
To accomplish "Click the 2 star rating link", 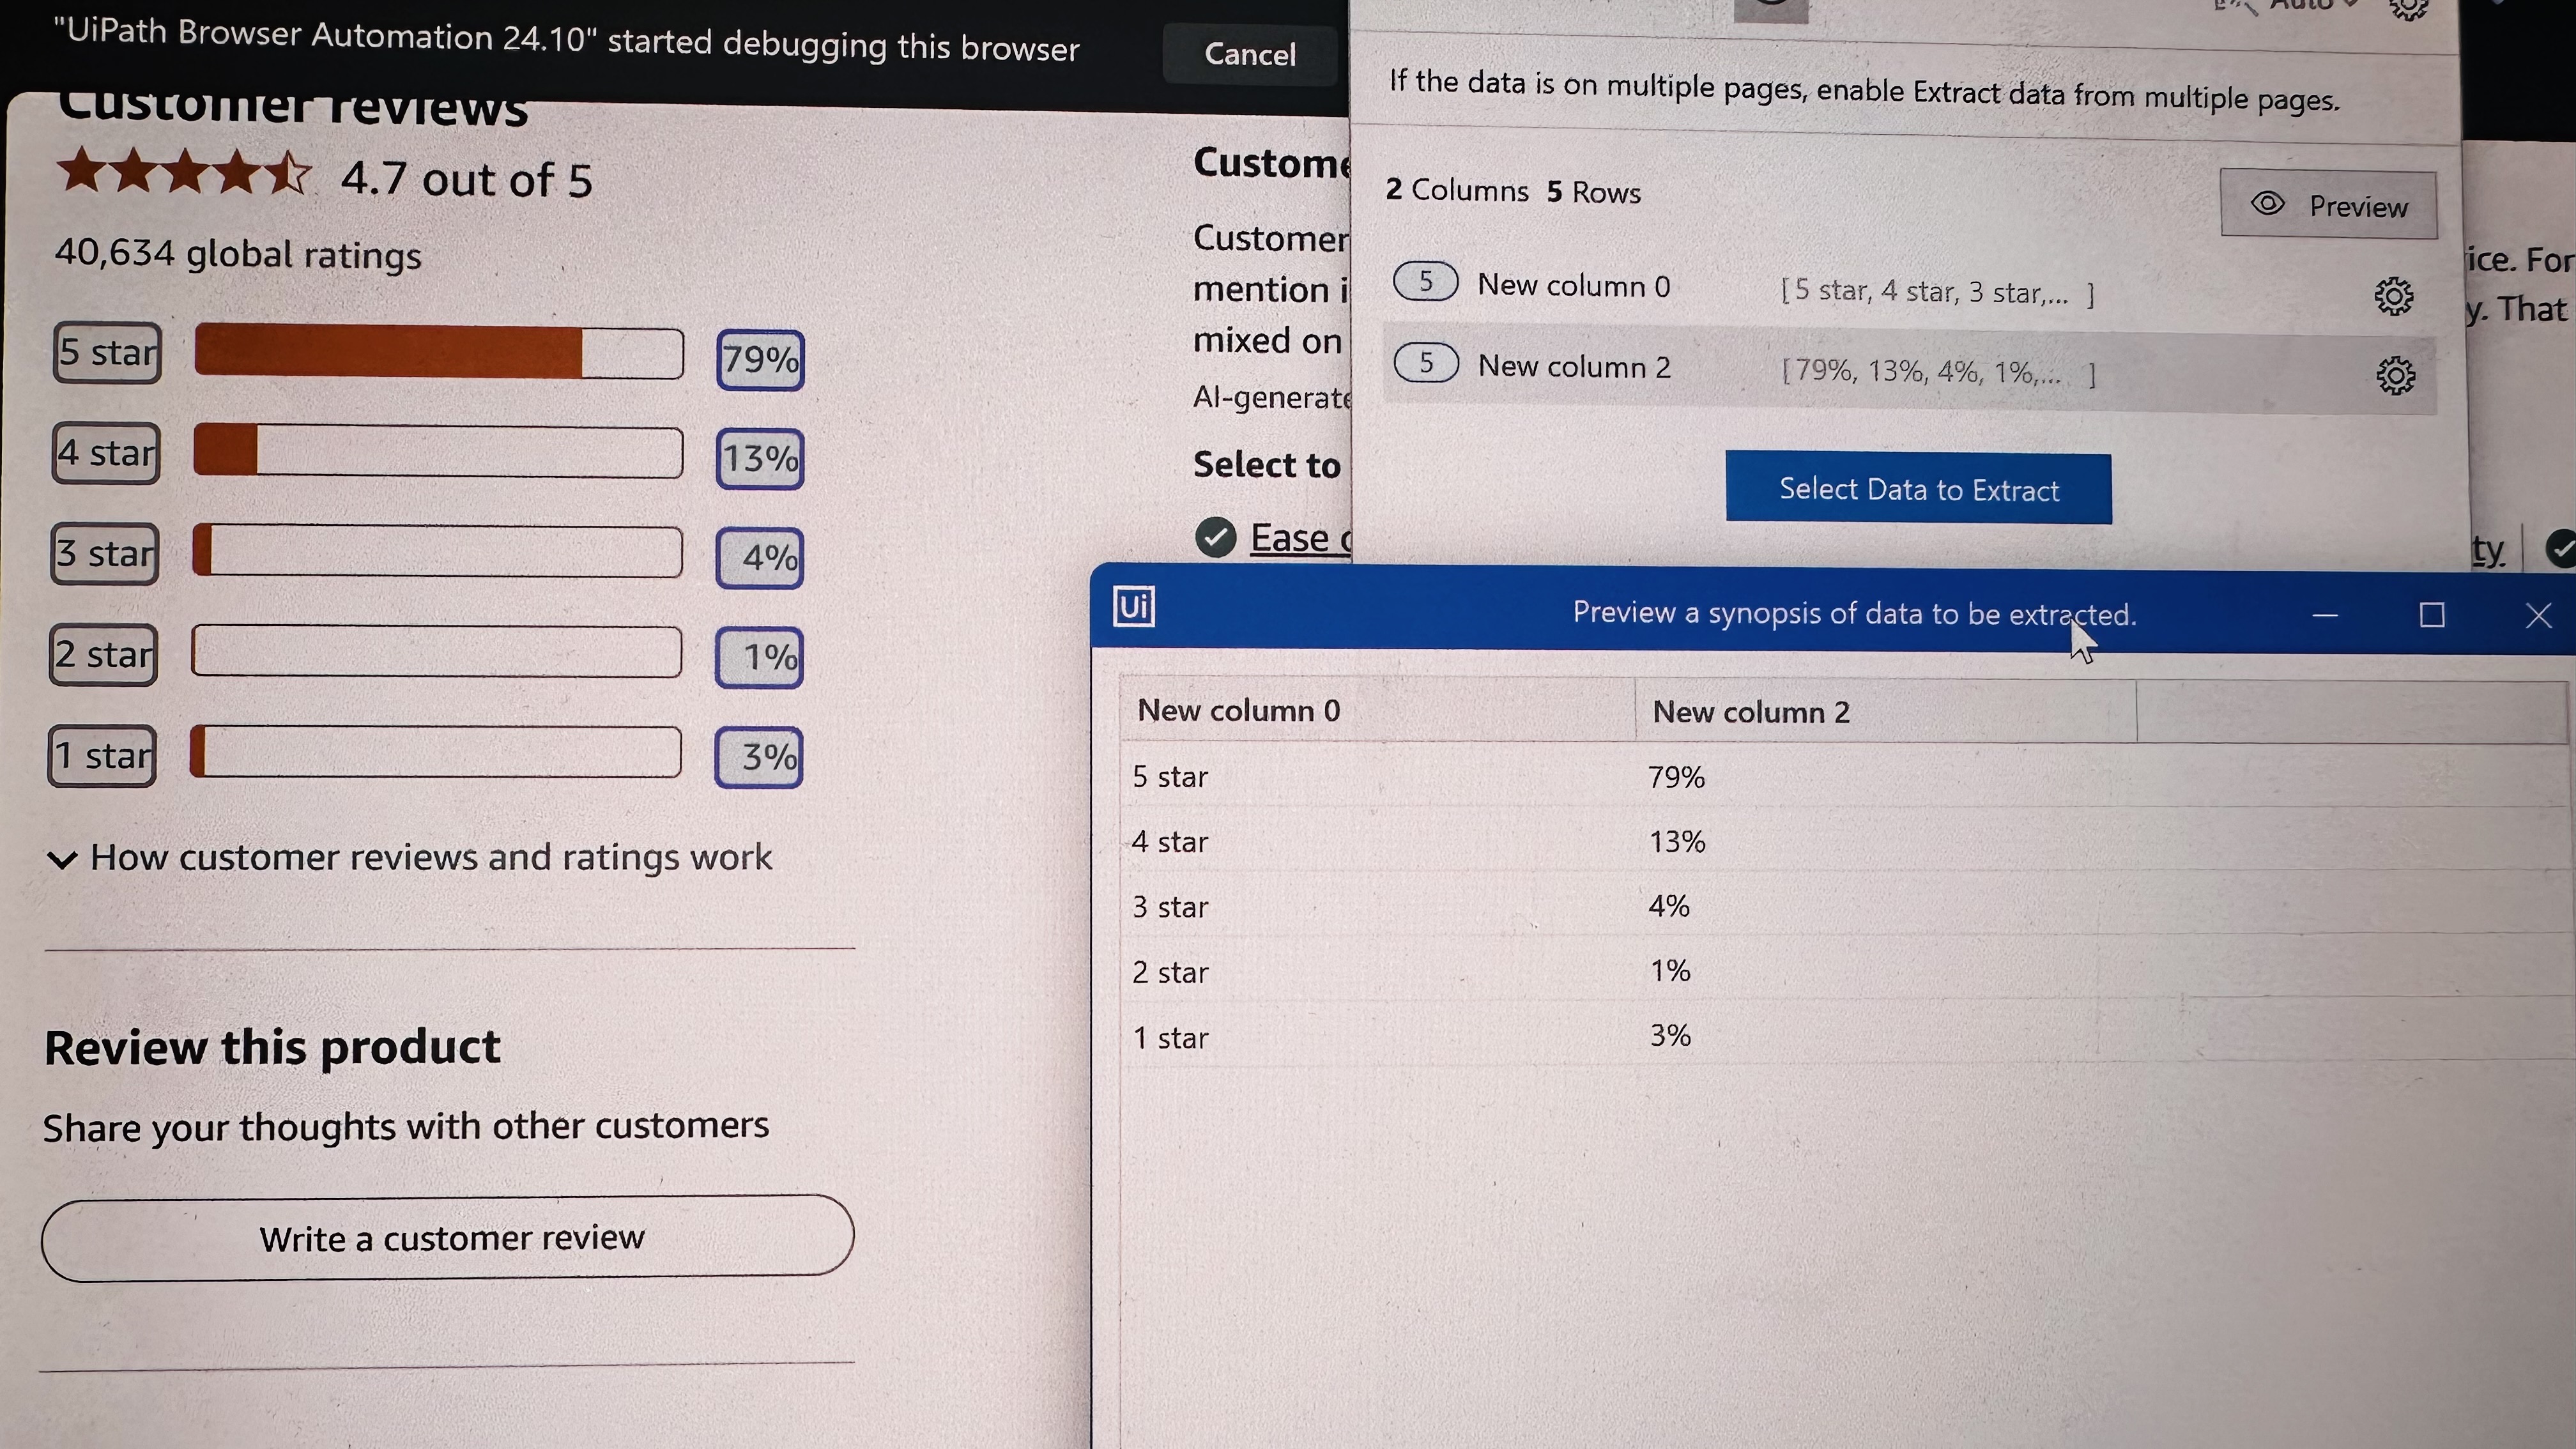I will 104,654.
